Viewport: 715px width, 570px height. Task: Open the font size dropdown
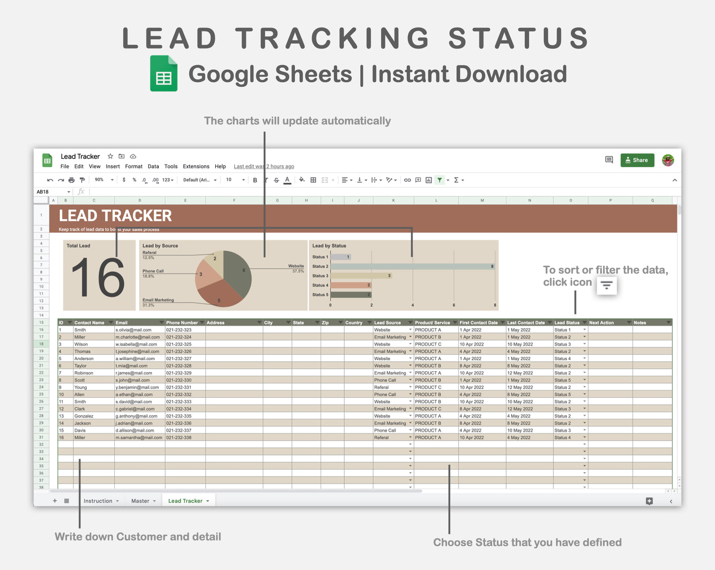tap(243, 180)
